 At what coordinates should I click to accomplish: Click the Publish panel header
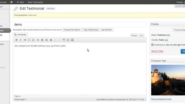[167, 24]
